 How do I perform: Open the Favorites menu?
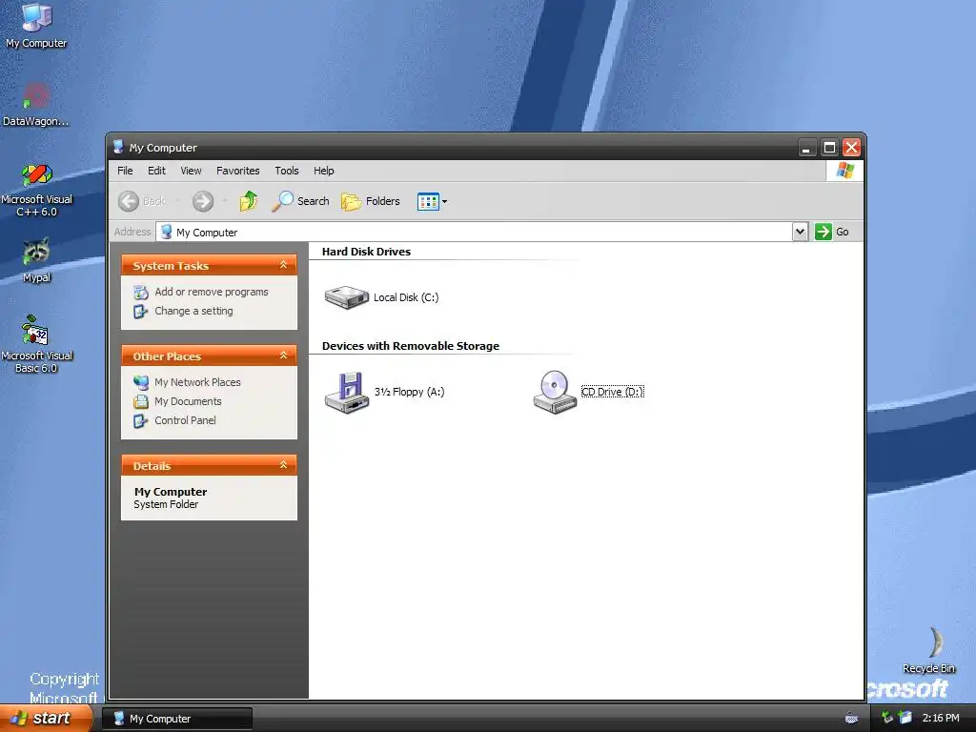pyautogui.click(x=237, y=171)
